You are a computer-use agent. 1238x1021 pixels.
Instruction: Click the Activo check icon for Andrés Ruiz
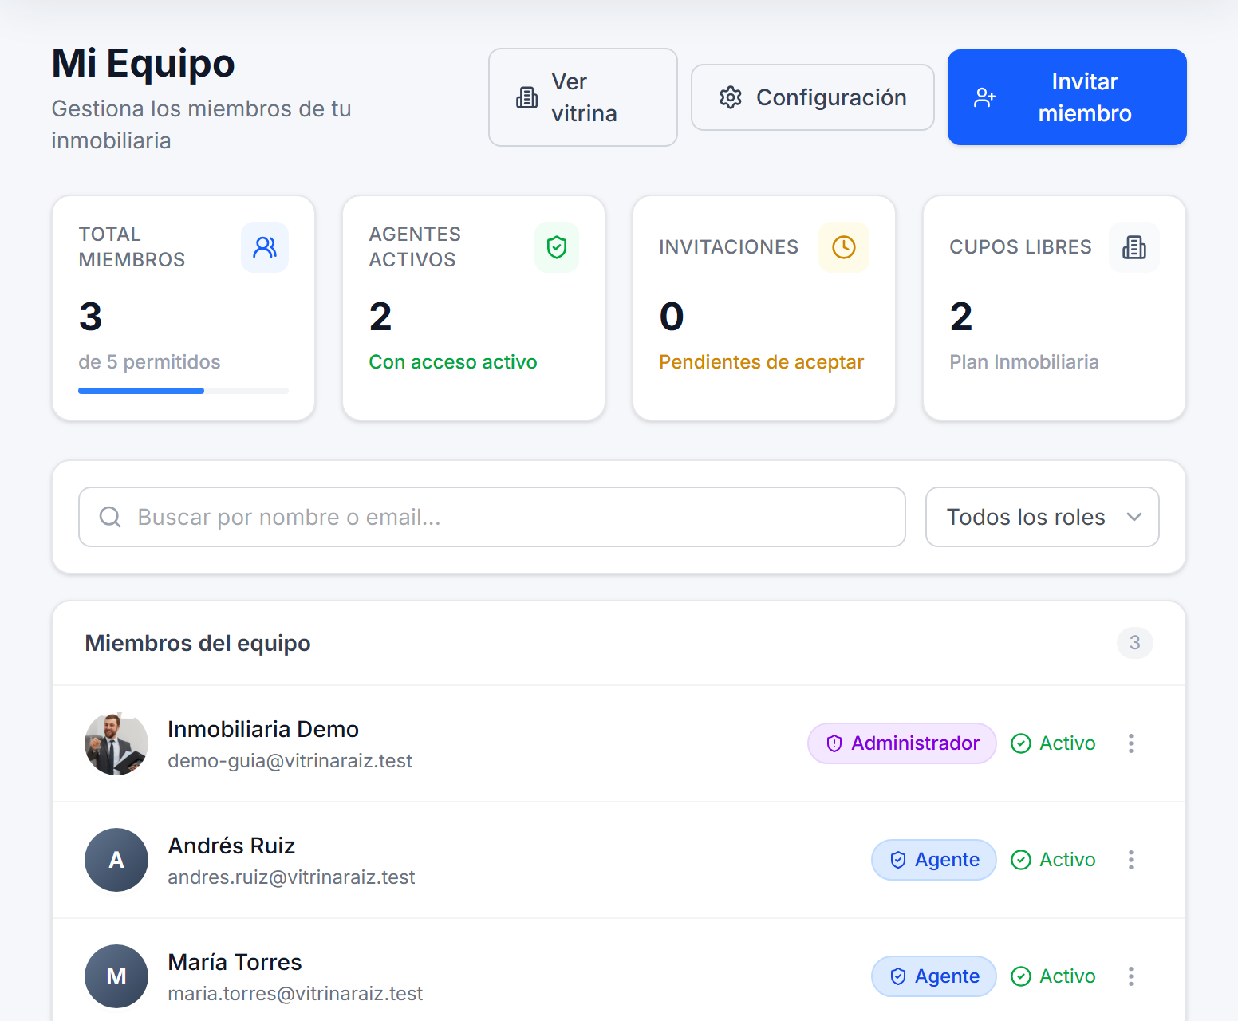pos(1021,860)
